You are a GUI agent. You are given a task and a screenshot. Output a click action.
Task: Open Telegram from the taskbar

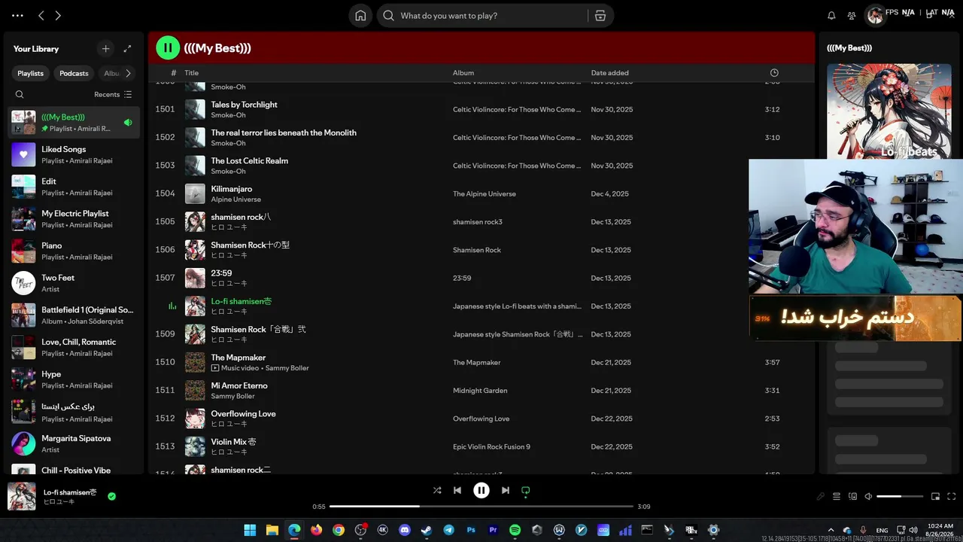point(449,530)
